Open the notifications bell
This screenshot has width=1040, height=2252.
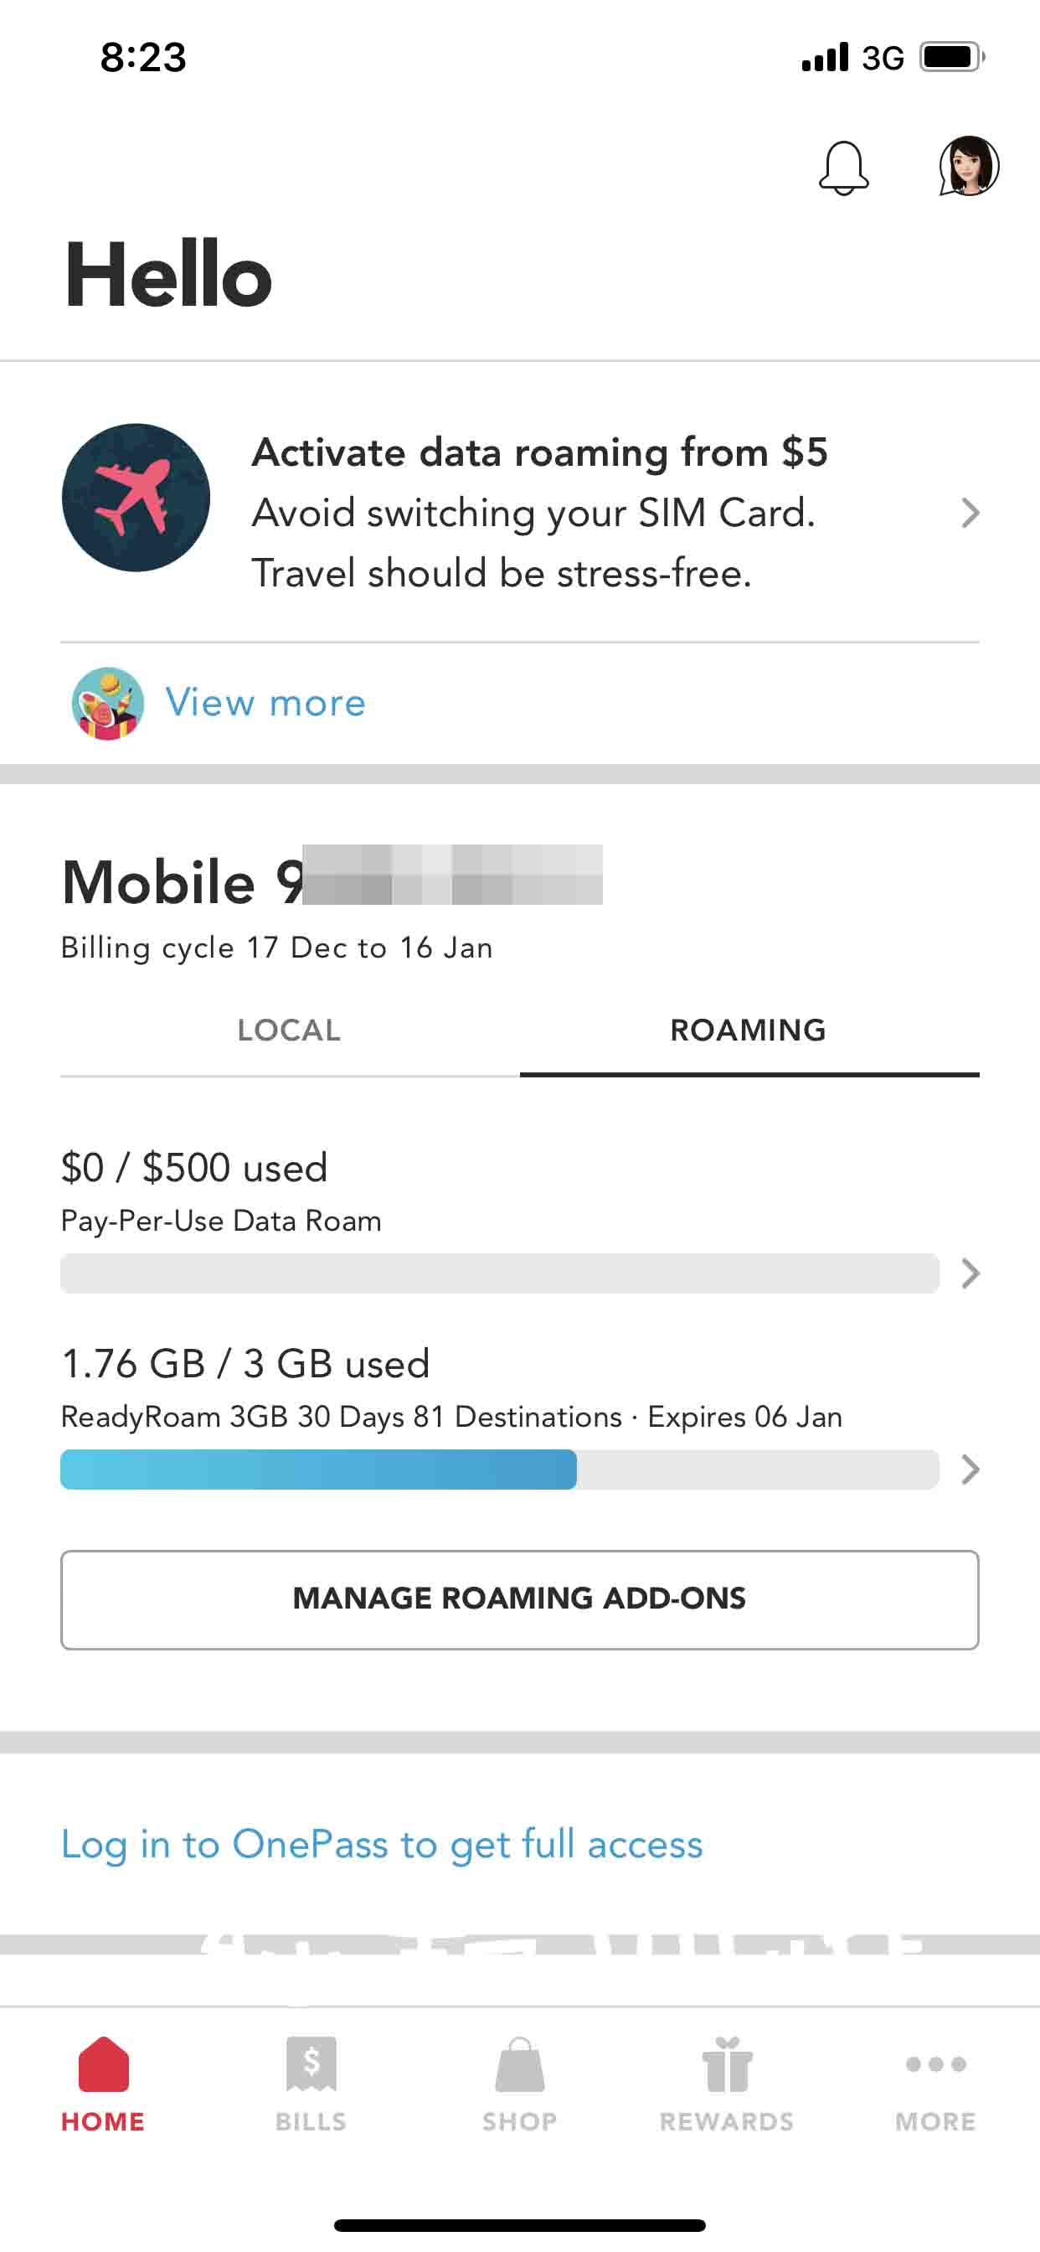(843, 167)
